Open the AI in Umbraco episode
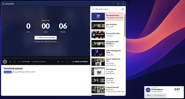This screenshot has height=99, width=185. [x=107, y=71]
